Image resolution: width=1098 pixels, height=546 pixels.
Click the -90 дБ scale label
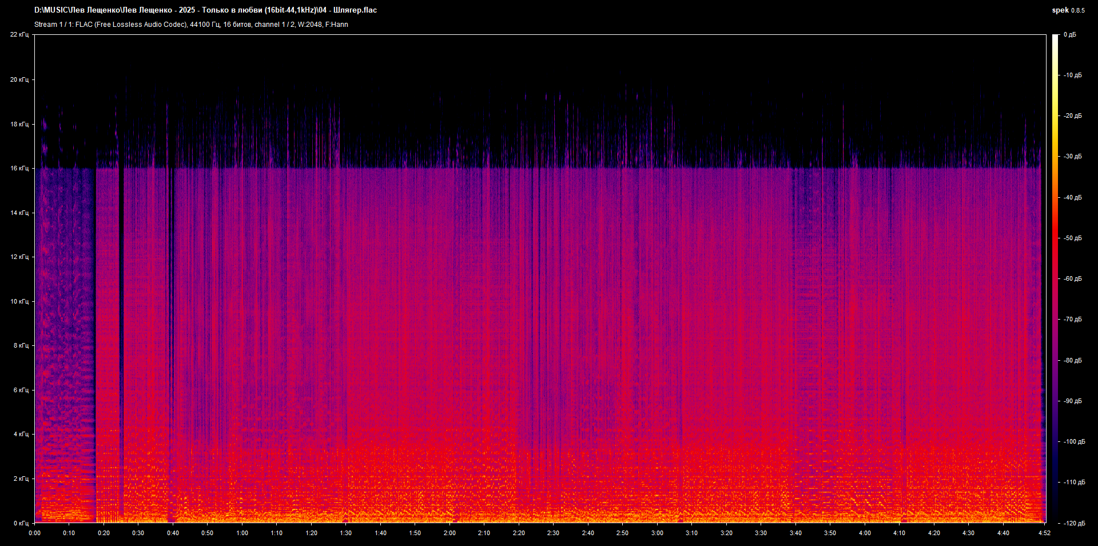point(1072,401)
